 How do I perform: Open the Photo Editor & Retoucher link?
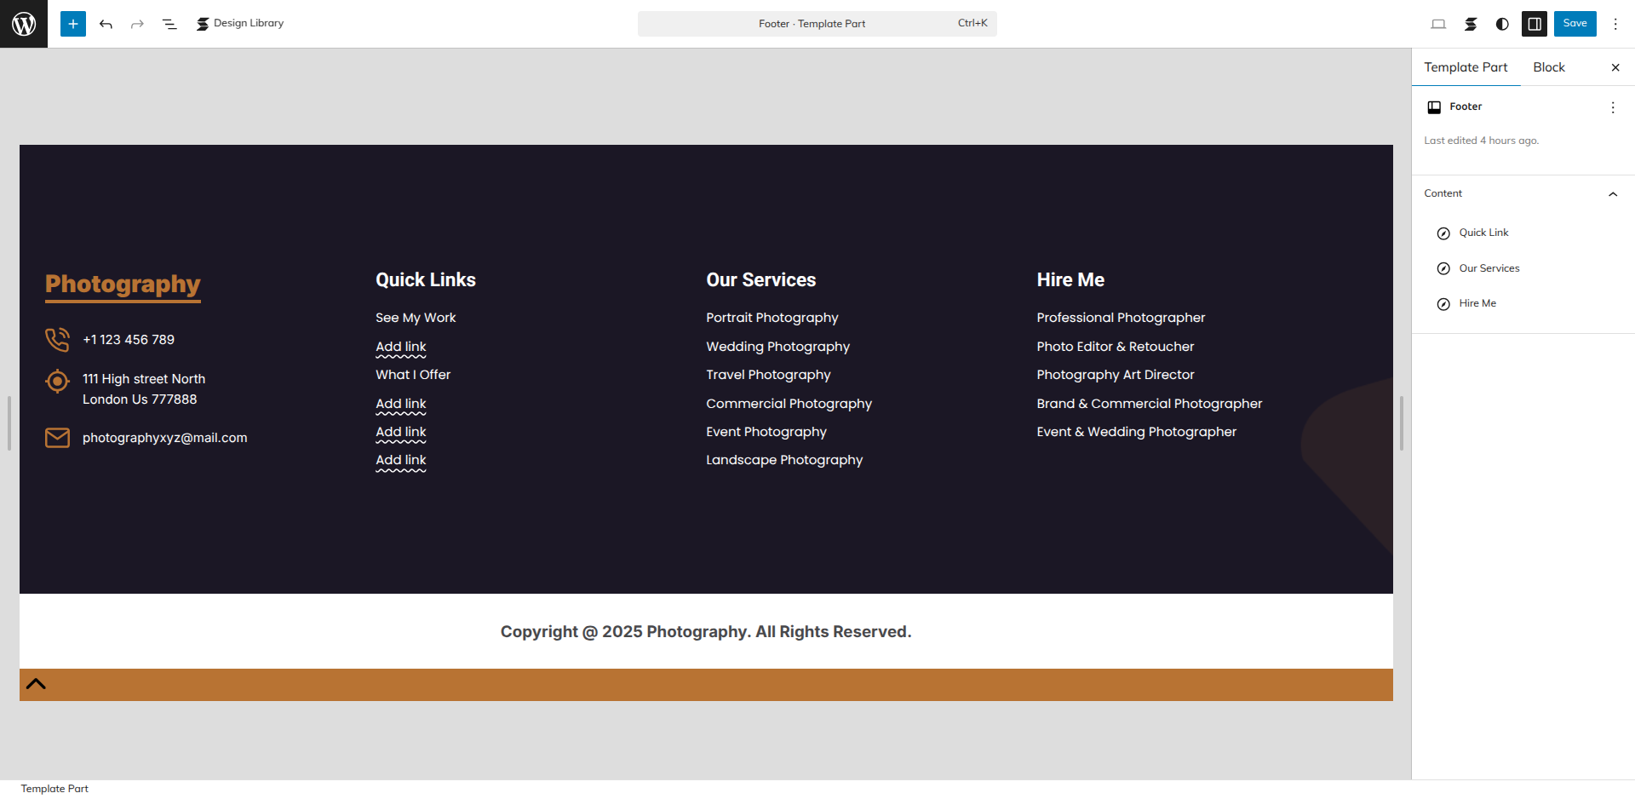[1116, 347]
